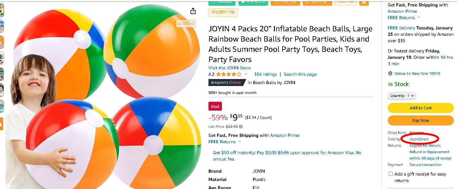Open the 164 ratings link

click(x=265, y=74)
